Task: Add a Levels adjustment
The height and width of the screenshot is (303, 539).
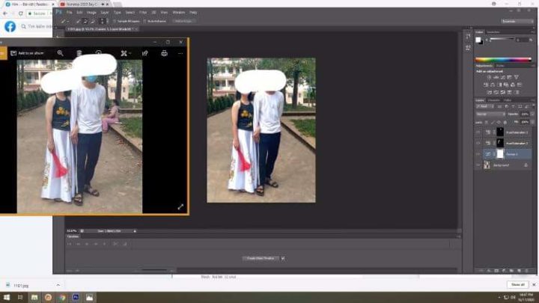Action: click(496, 77)
